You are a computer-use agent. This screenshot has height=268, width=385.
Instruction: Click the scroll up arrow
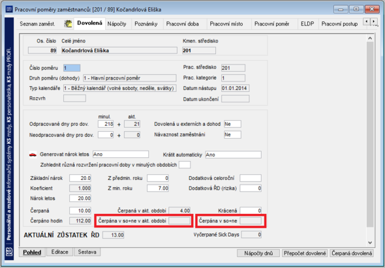point(370,38)
